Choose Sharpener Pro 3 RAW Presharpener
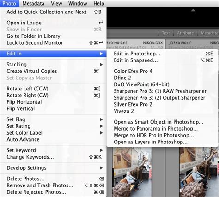Viewport: 219px width, 197px height. coord(162,91)
